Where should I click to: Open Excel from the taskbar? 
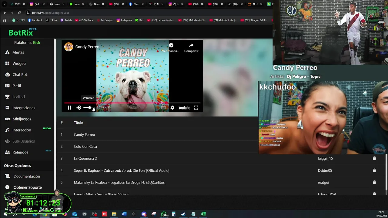coord(203,214)
